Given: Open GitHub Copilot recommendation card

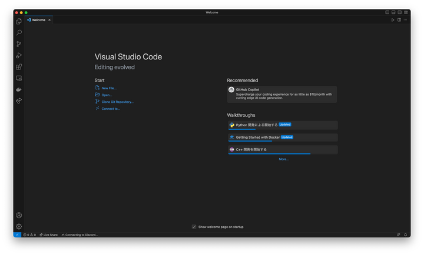Looking at the screenshot, I should click(x=282, y=94).
